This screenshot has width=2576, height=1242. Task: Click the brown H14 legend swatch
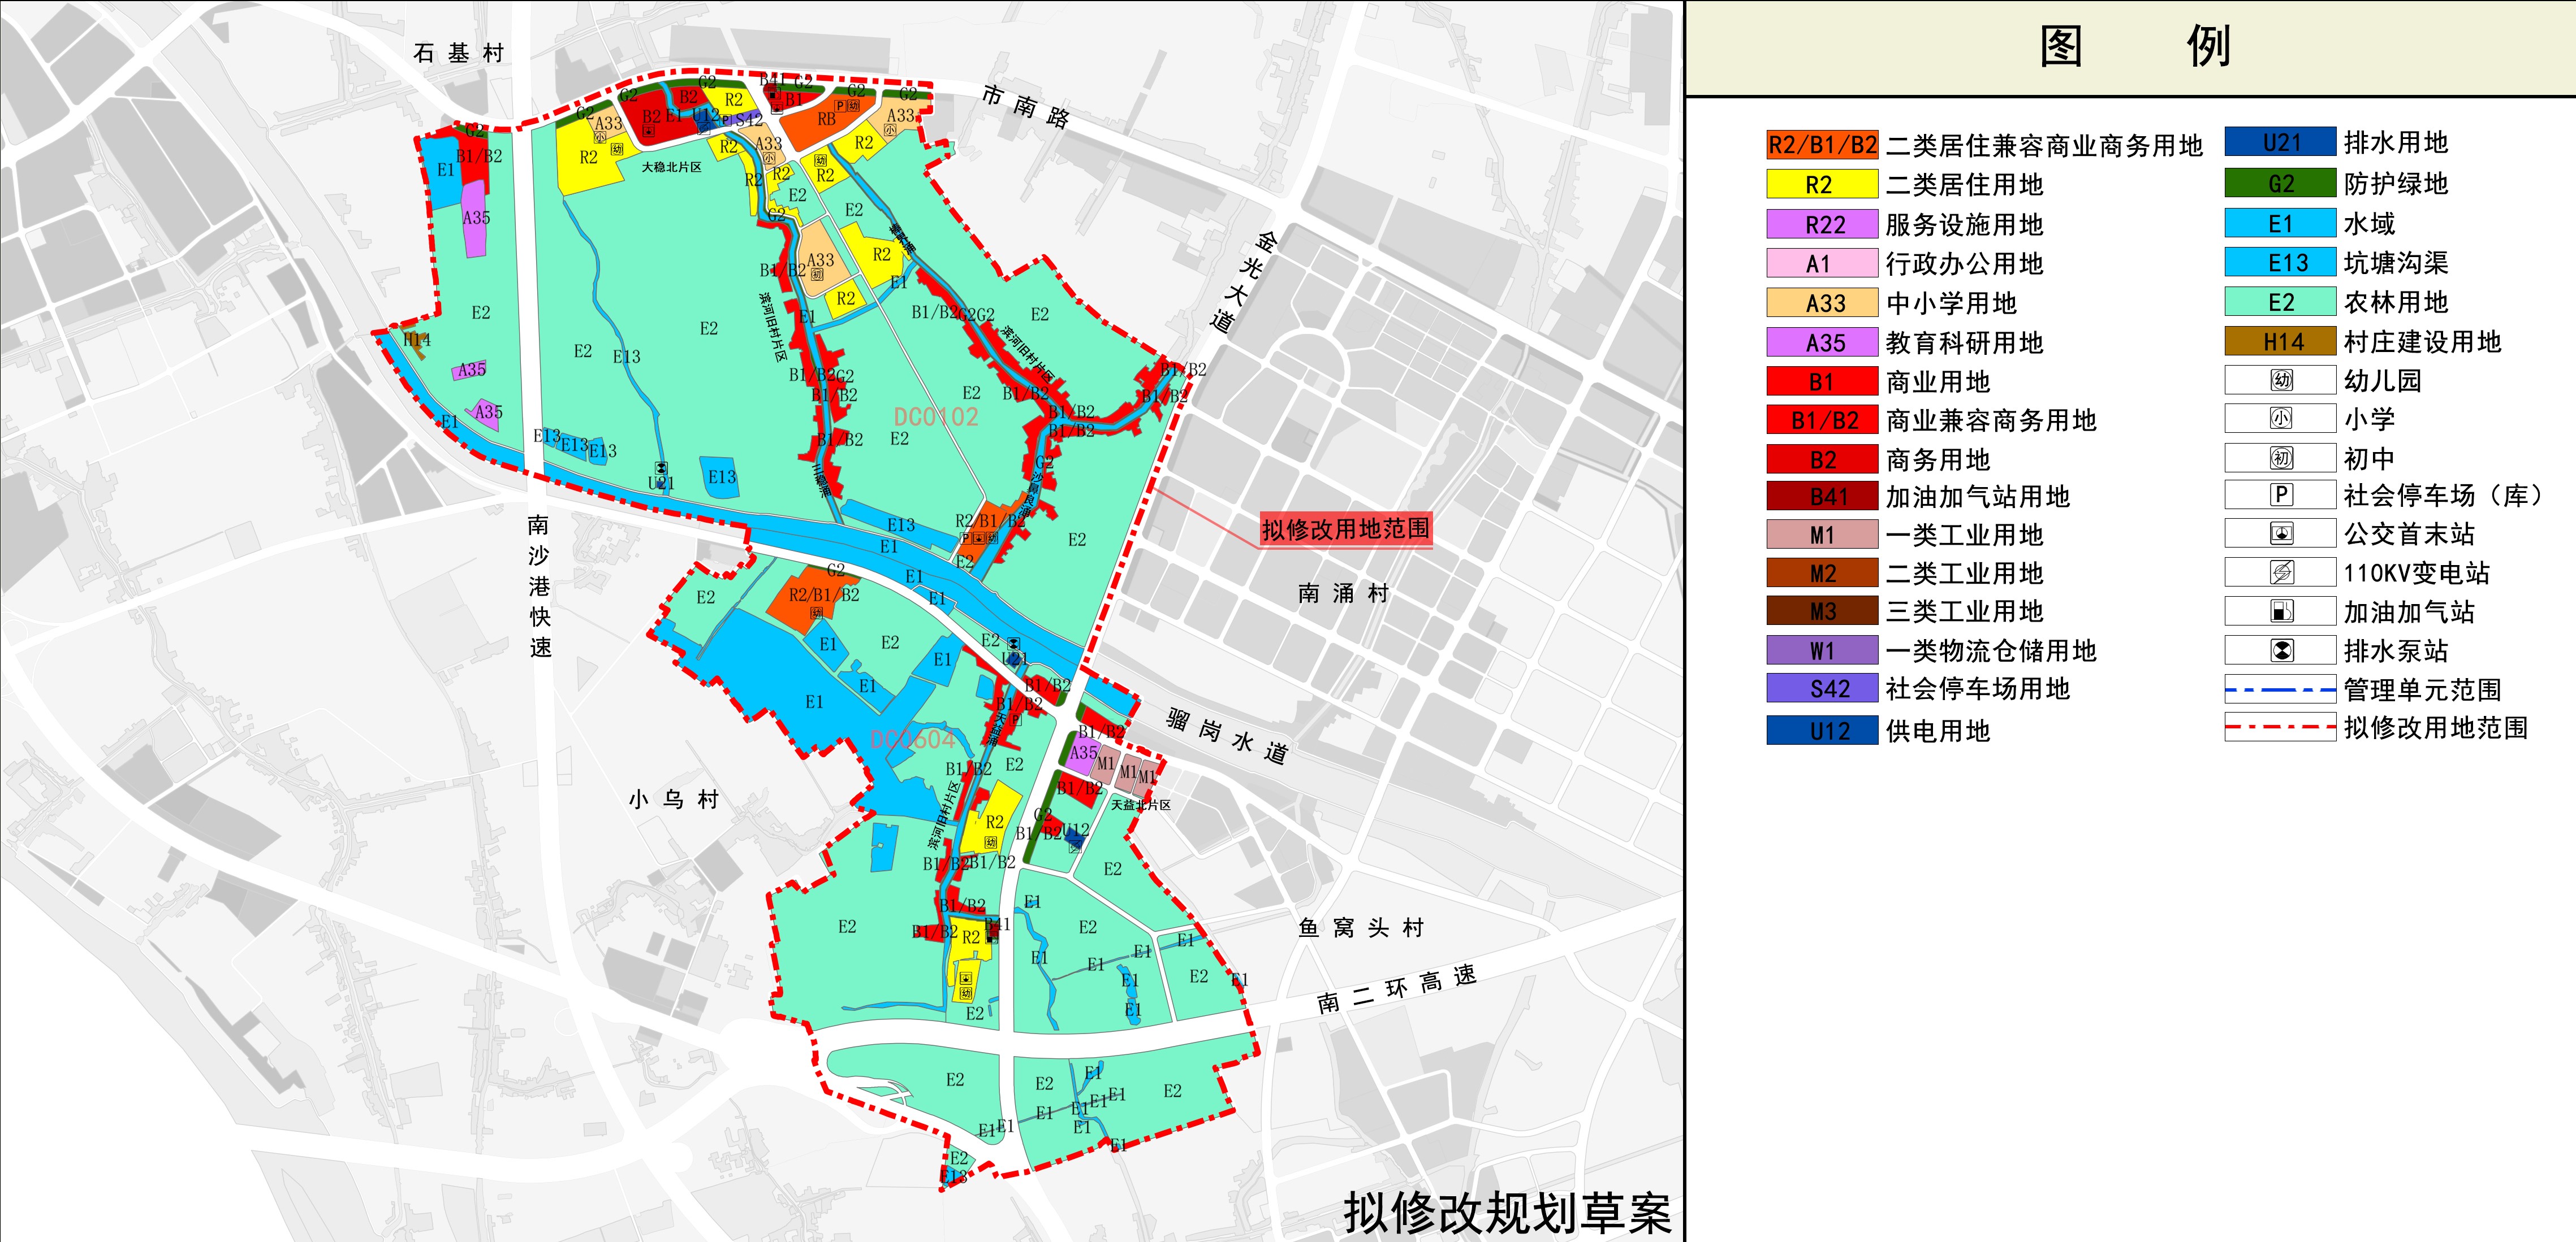2280,342
